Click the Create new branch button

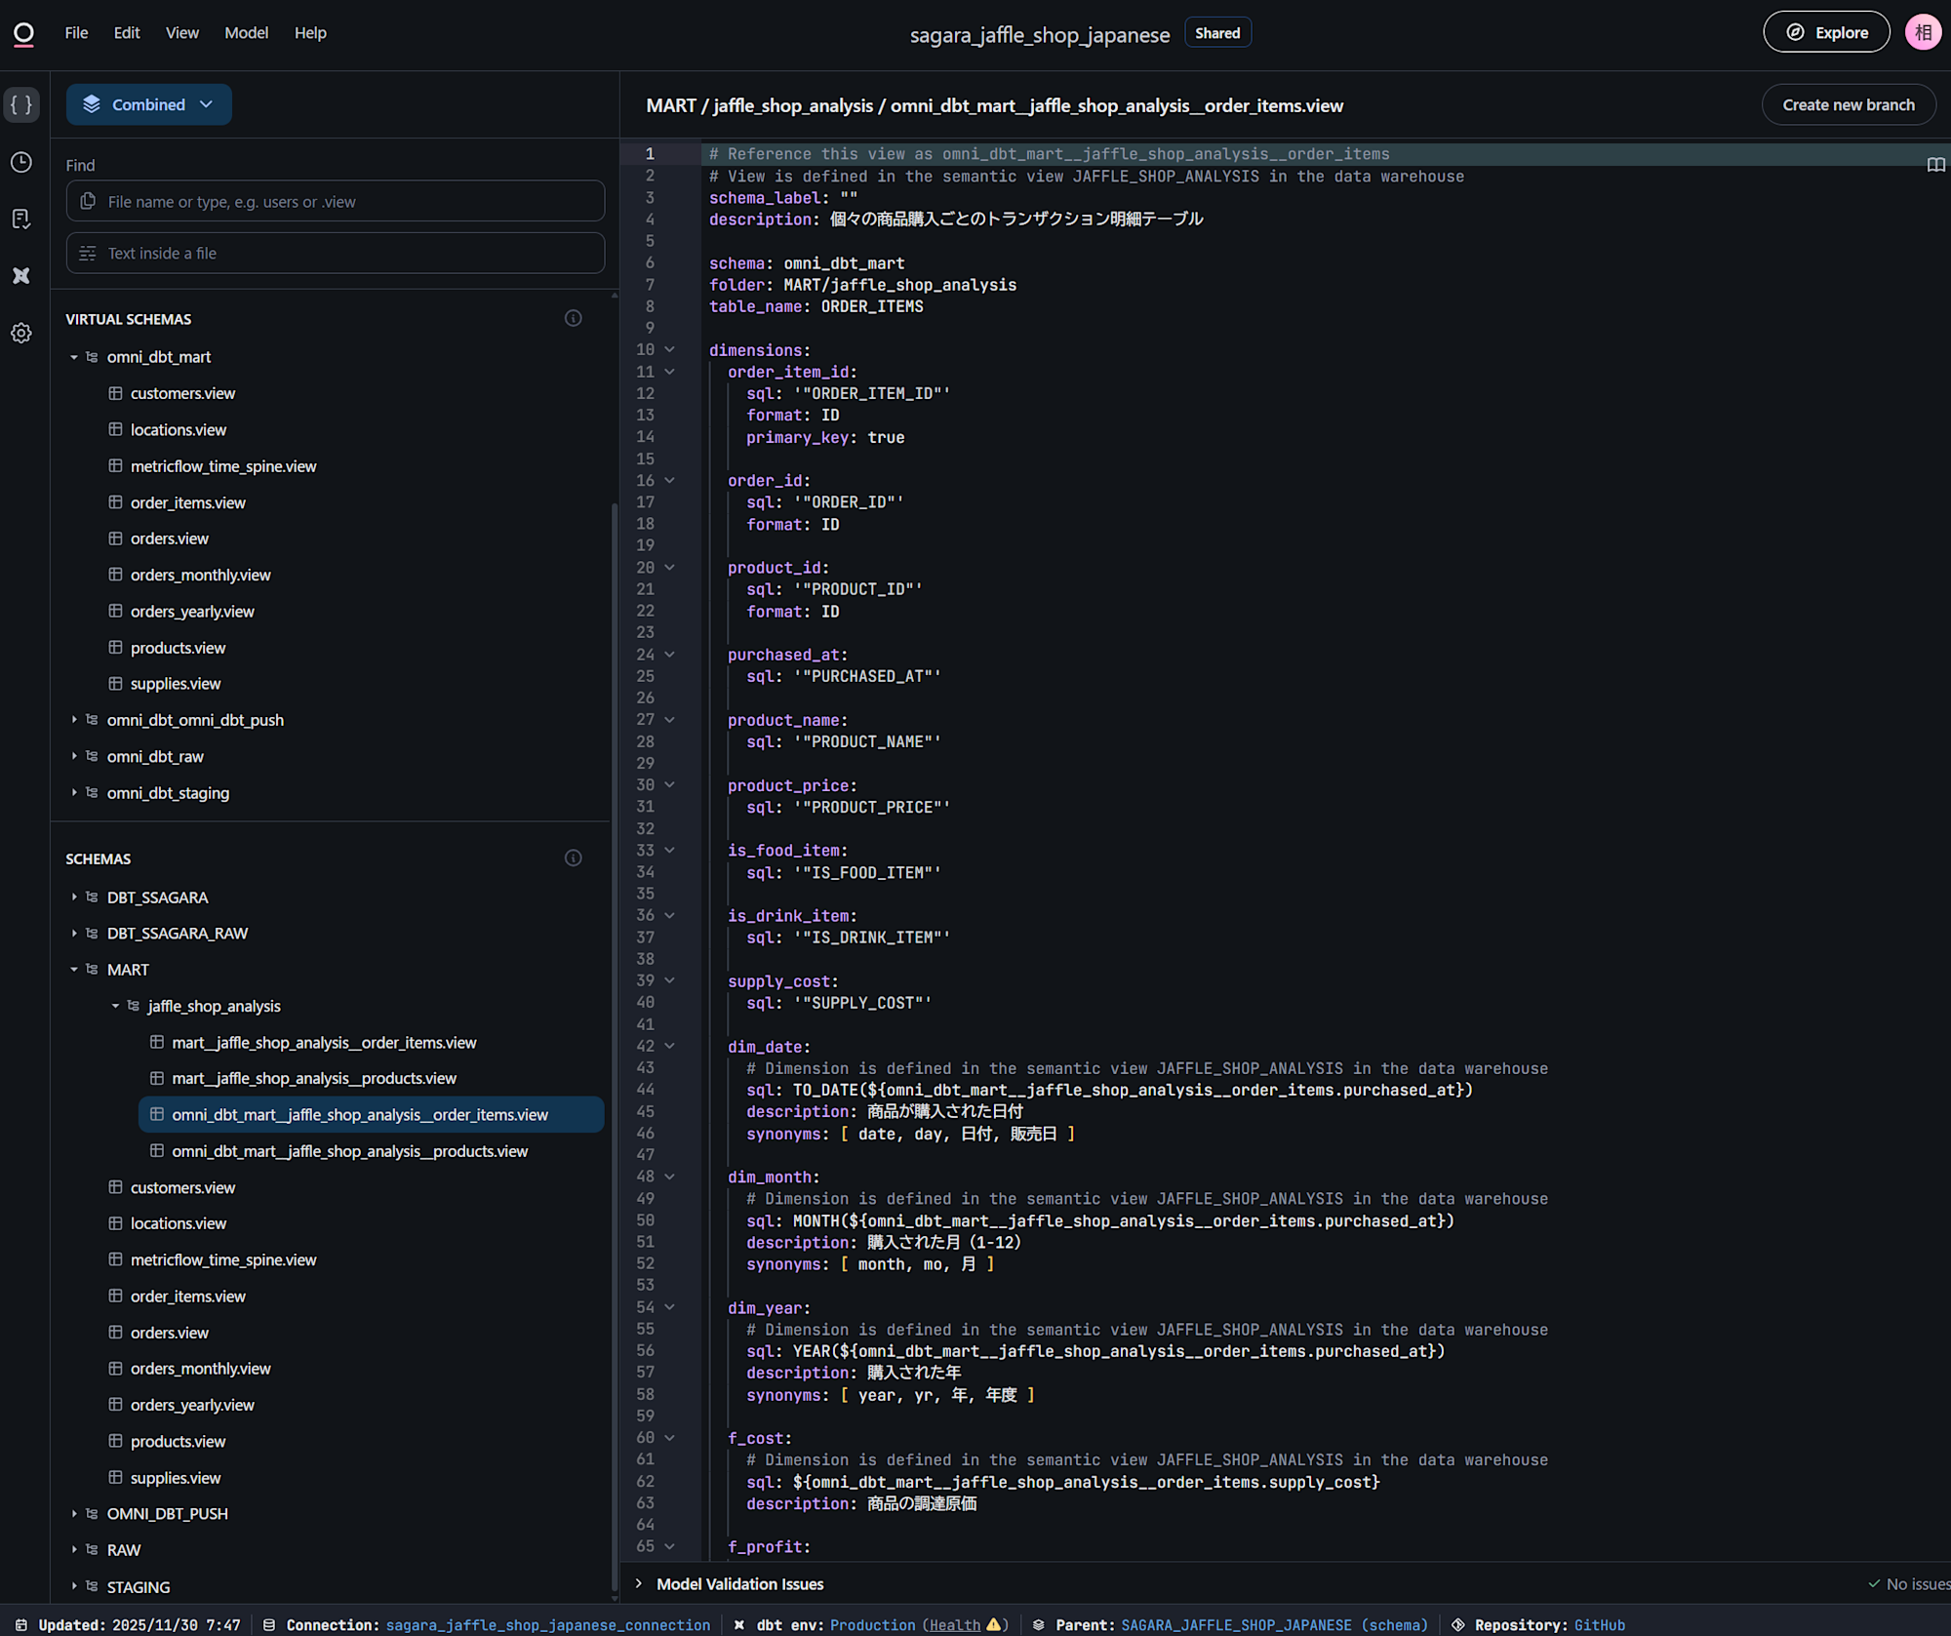point(1848,104)
